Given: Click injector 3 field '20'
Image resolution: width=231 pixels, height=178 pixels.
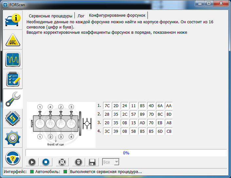Looking at the screenshot, I should 107,123.
